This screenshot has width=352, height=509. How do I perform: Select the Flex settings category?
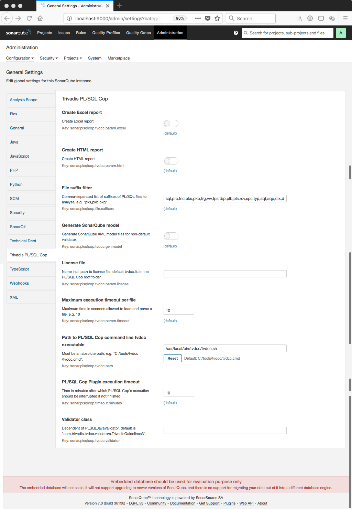[x=31, y=114]
